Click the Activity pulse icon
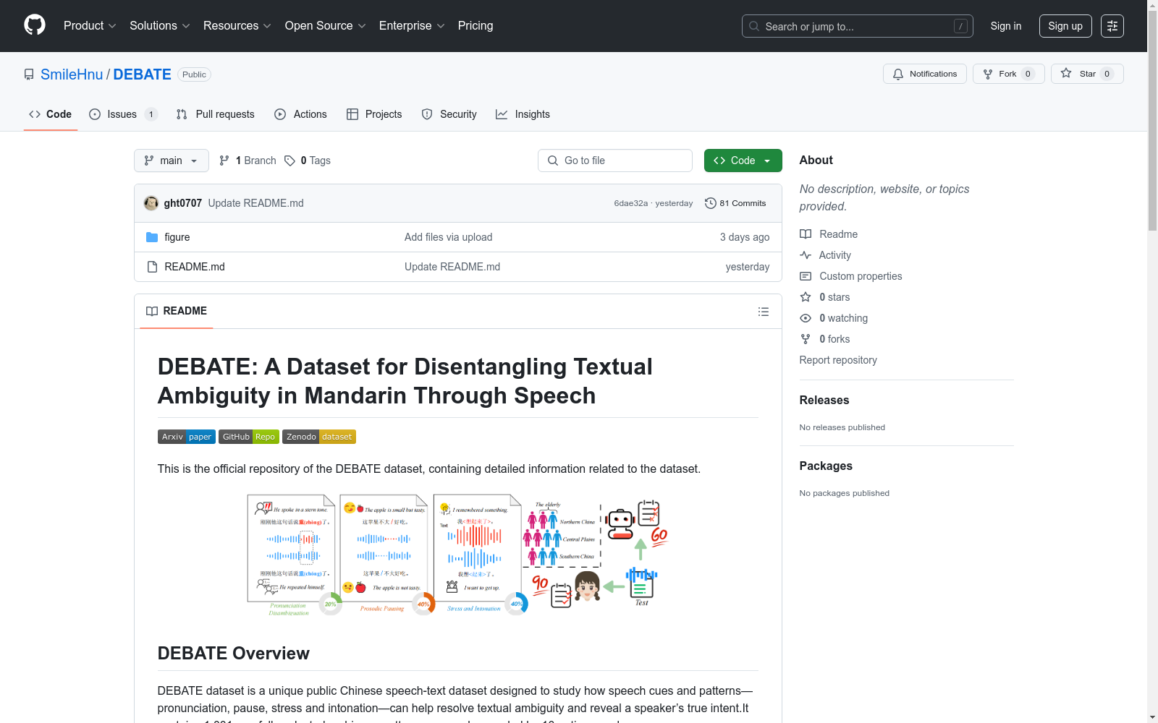 point(806,255)
